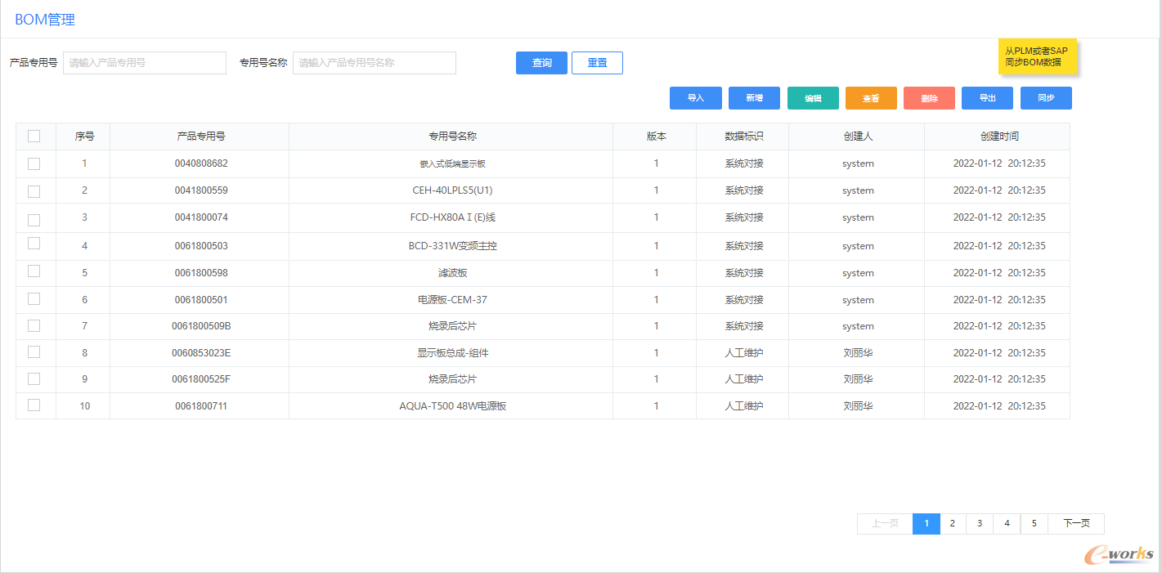Click 烧录后芯片 in row 7
The image size is (1162, 573).
click(452, 326)
